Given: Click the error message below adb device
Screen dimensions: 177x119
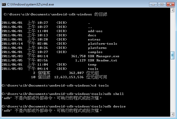Looking at the screenshot, I should pyautogui.click(x=52, y=111).
